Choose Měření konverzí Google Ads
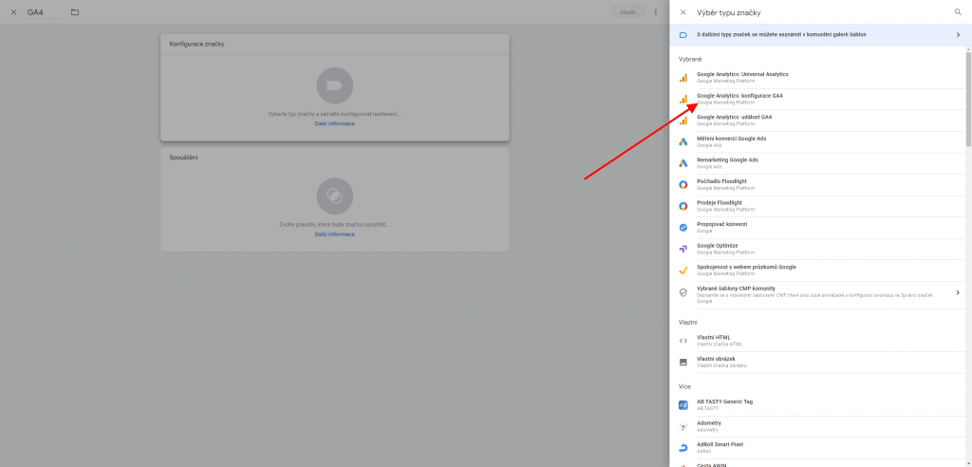 point(821,142)
